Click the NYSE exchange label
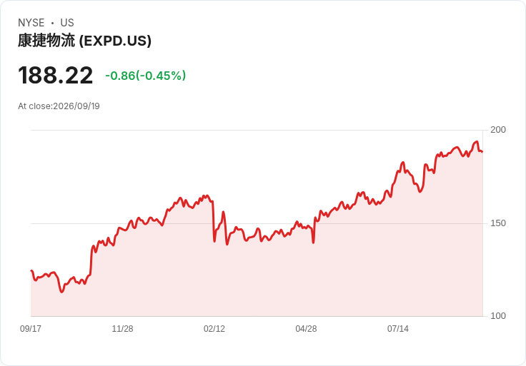526x366 pixels. pos(31,23)
